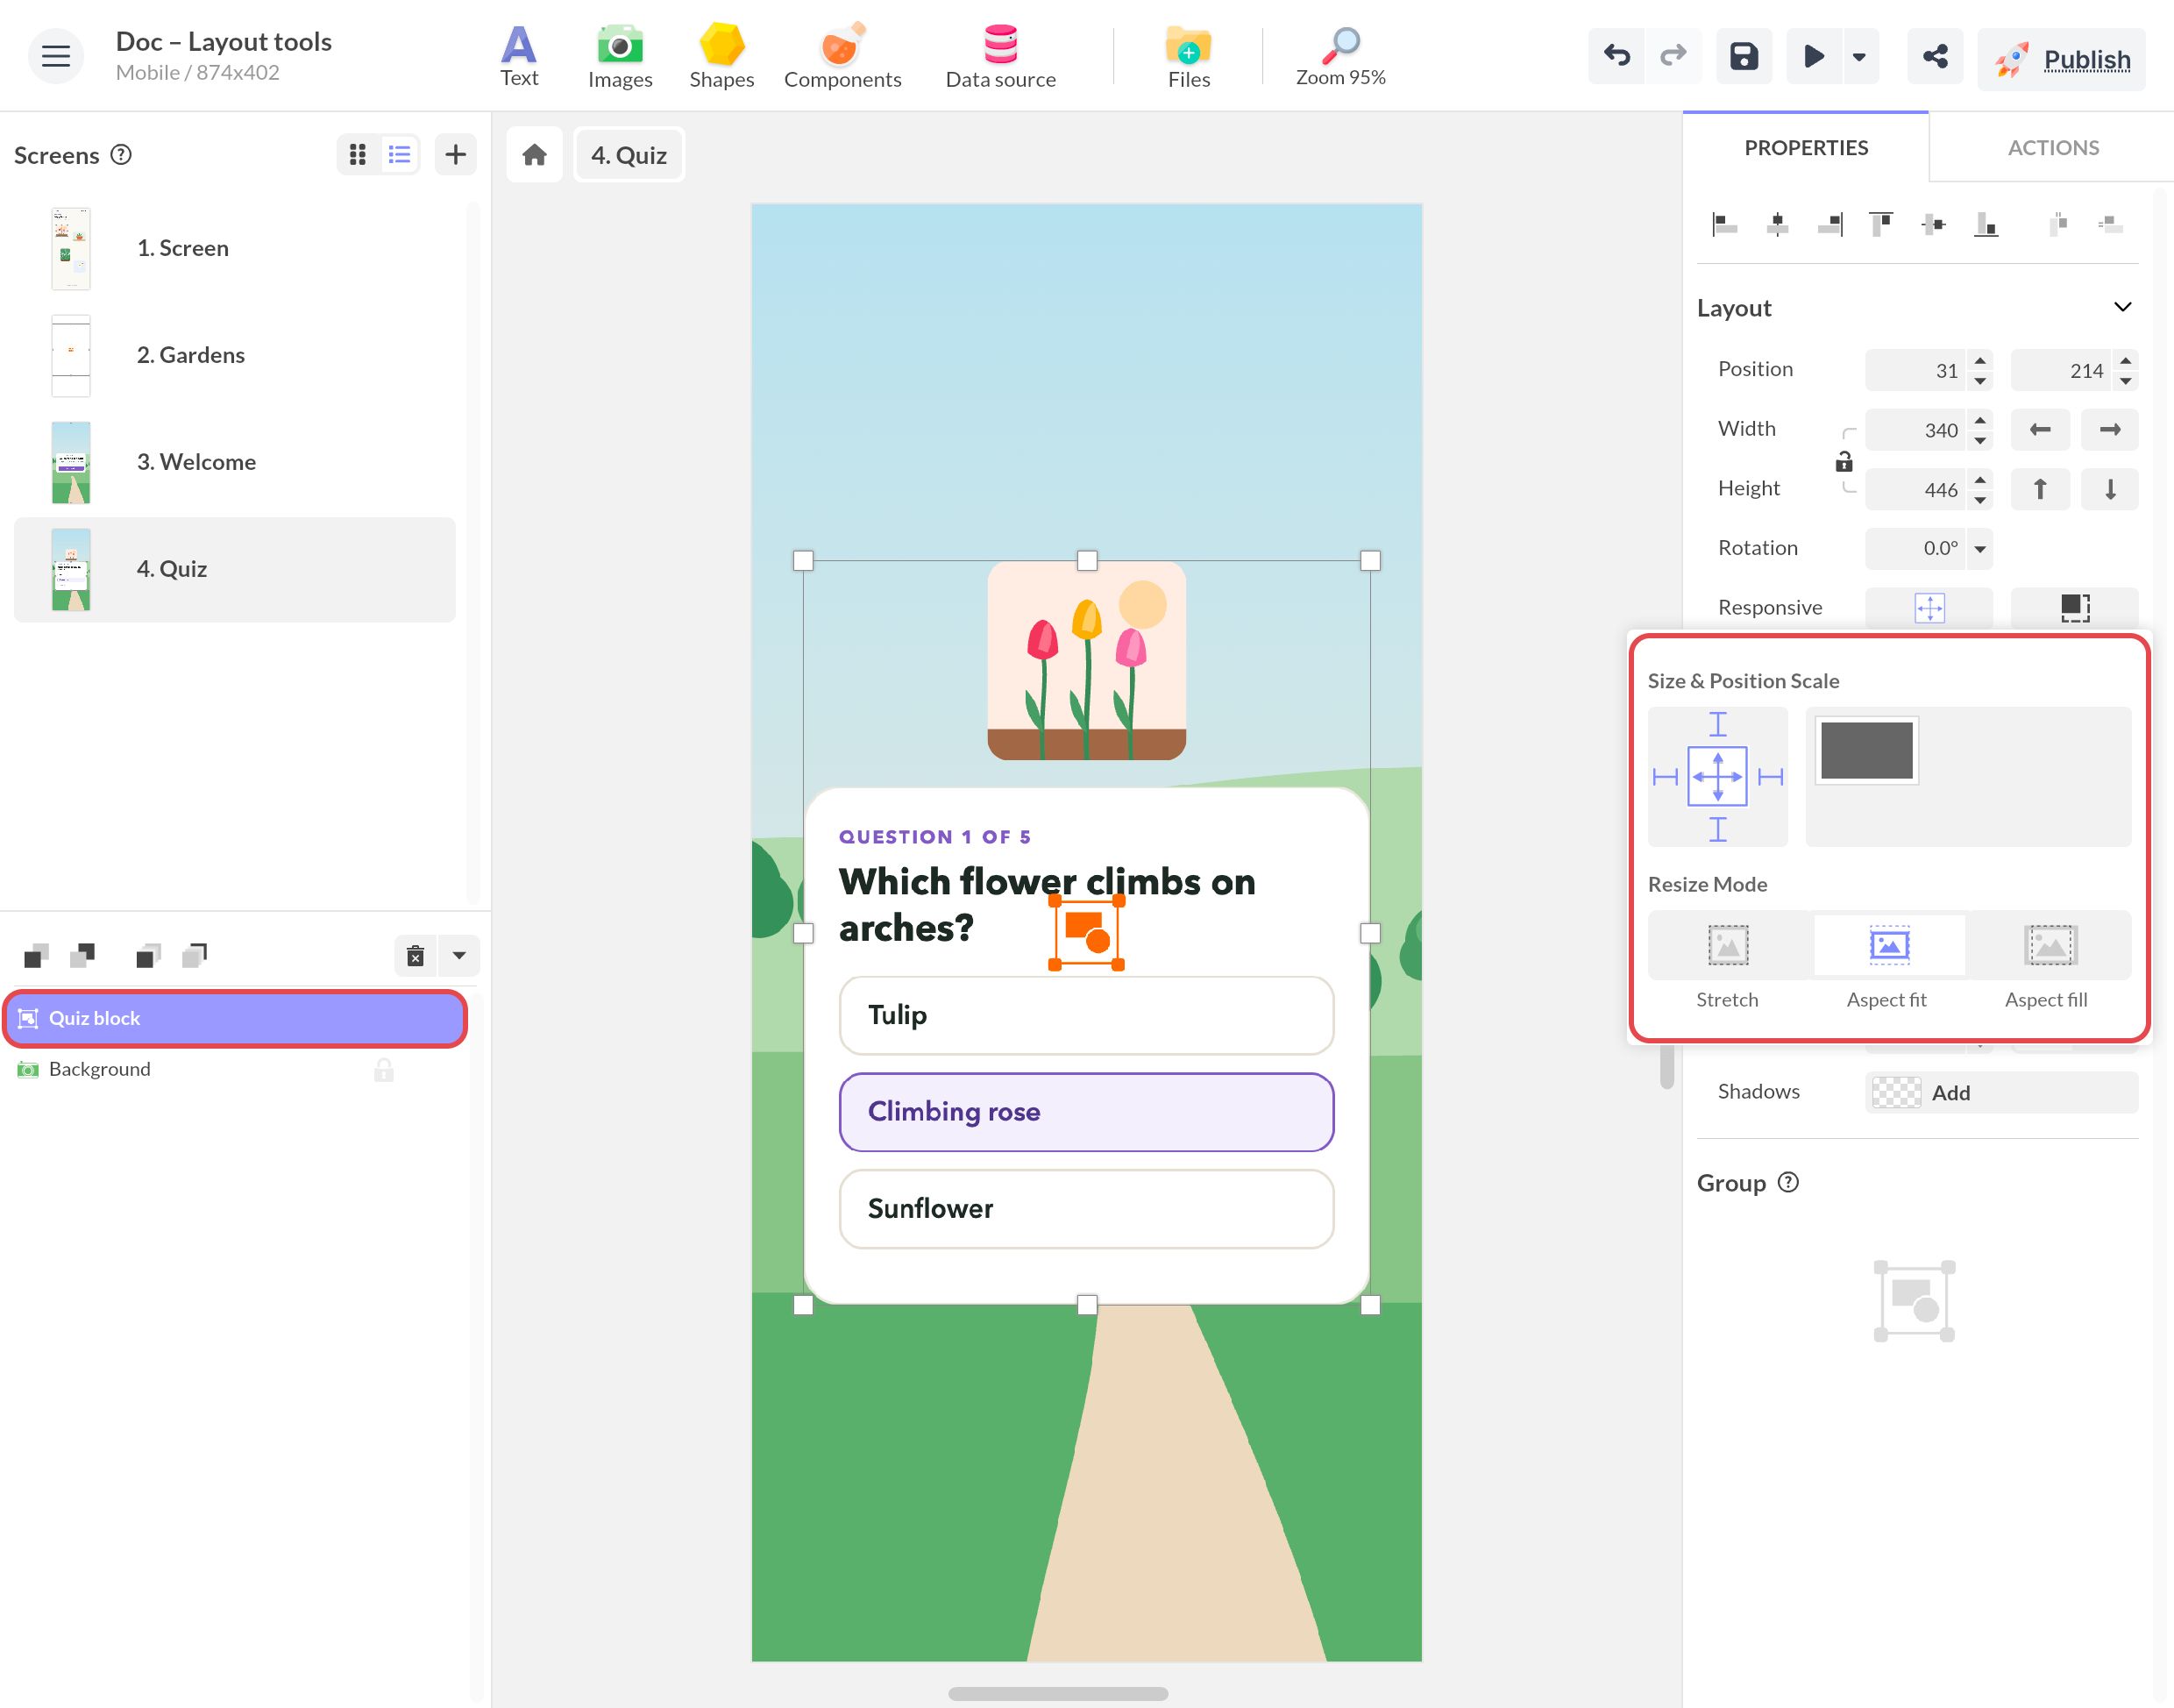Click the Zoom 95% magnifier
This screenshot has width=2174, height=1708.
click(1340, 56)
